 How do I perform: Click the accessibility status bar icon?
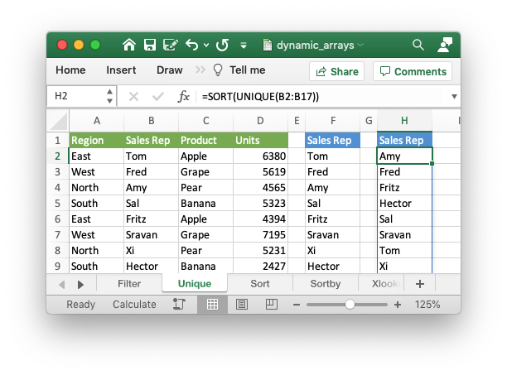point(179,305)
